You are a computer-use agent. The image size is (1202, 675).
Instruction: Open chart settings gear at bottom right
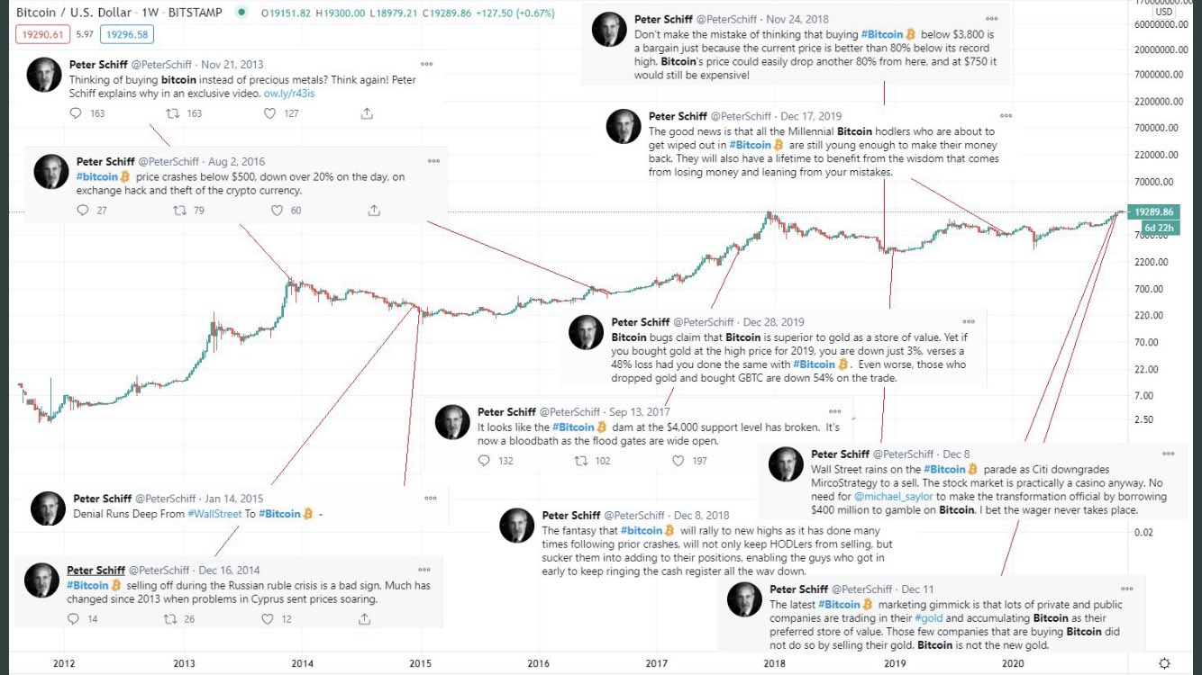(x=1164, y=663)
